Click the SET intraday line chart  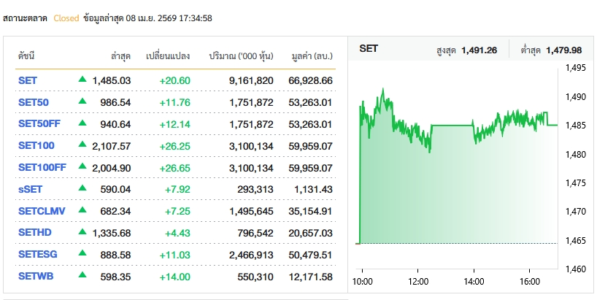coord(456,168)
